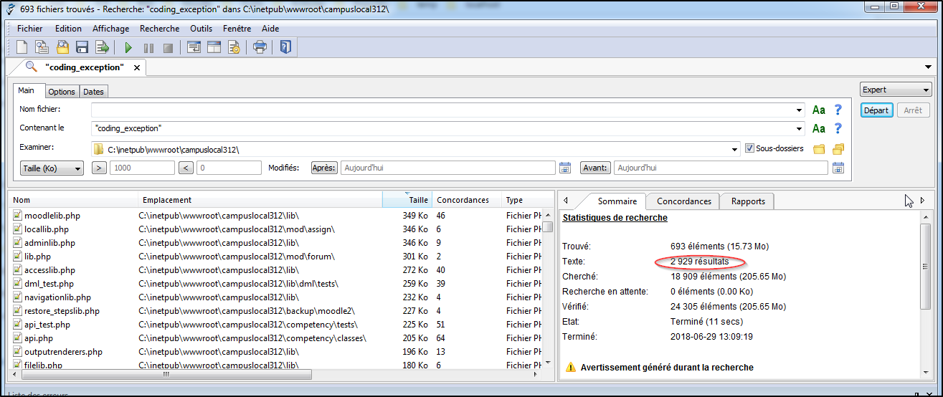Open the Help book toolbar icon

coord(285,48)
